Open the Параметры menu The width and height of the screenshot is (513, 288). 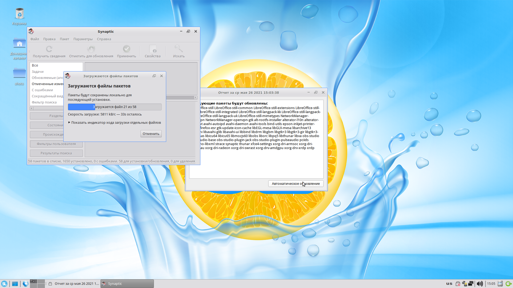coord(83,39)
